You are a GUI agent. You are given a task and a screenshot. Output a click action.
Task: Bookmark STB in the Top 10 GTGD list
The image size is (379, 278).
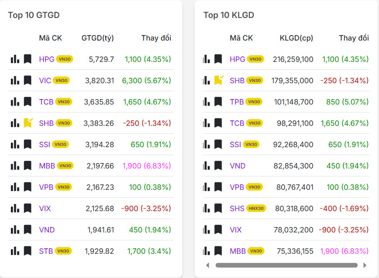tap(28, 251)
